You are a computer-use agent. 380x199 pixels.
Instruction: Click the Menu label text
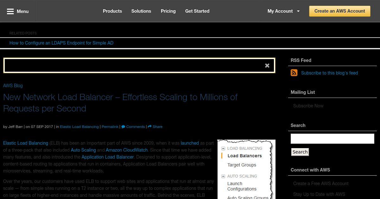pyautogui.click(x=23, y=11)
